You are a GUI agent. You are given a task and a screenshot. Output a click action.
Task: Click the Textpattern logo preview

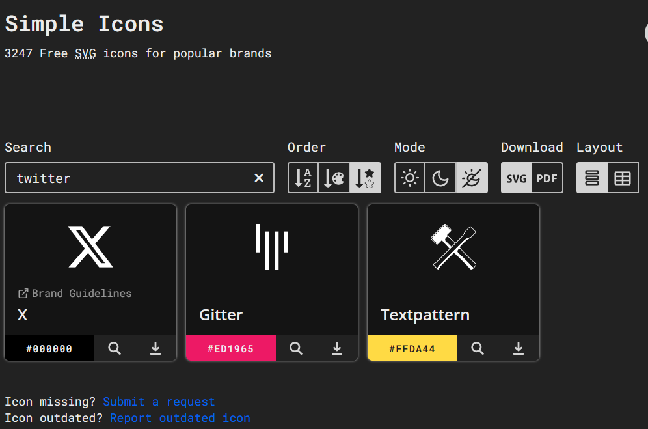453,247
